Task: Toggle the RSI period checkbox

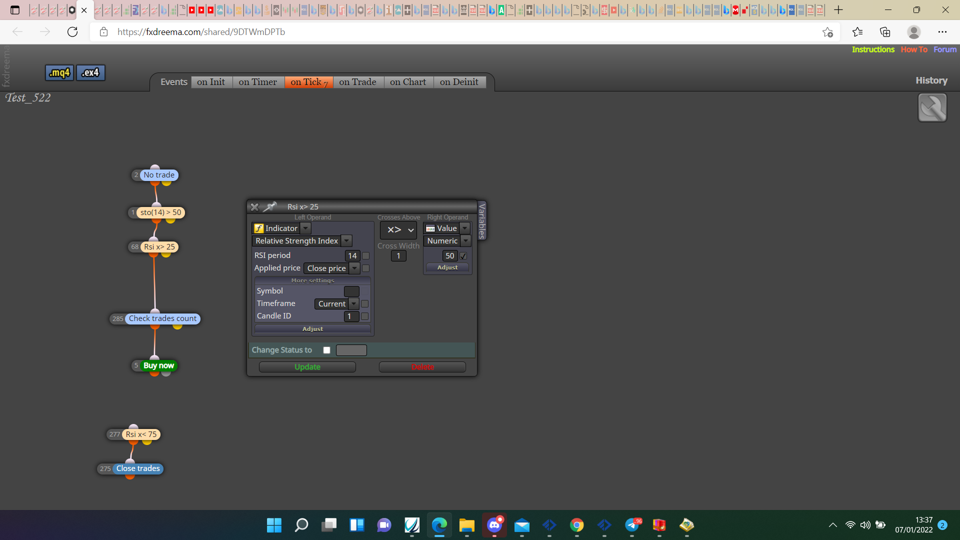Action: [x=365, y=256]
